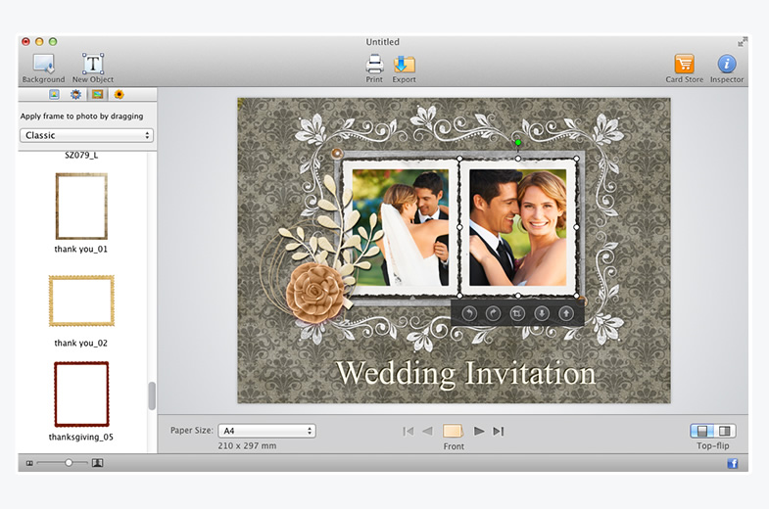Click the thumbnail size slider knob
This screenshot has height=509, width=769.
(x=70, y=463)
